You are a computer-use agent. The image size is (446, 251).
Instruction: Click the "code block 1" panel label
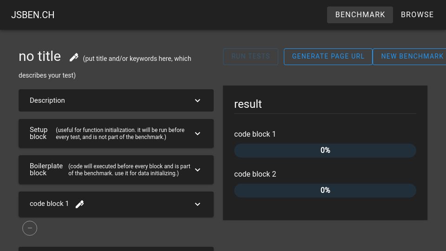(x=49, y=204)
